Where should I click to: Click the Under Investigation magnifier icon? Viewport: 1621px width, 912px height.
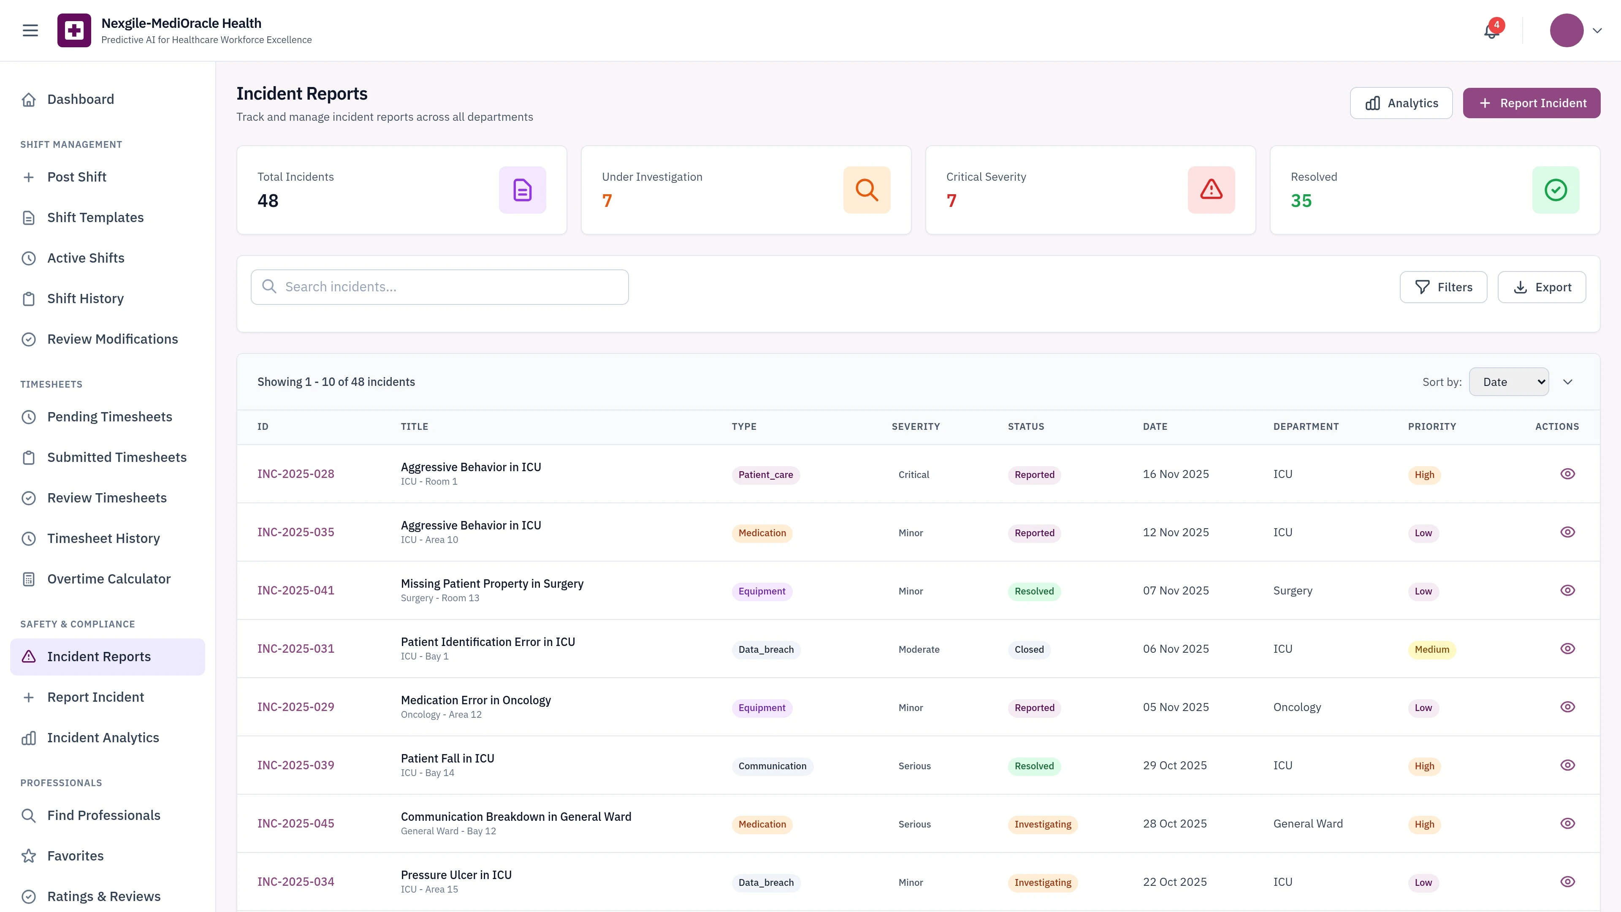tap(867, 190)
